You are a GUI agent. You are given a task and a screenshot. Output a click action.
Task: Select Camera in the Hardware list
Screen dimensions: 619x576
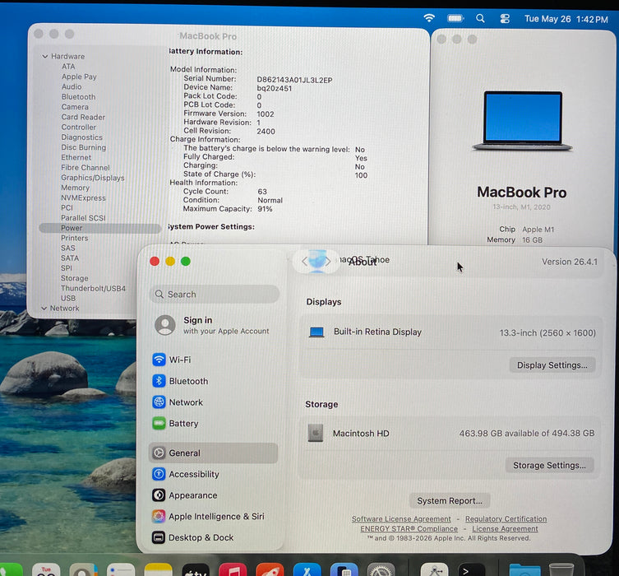[x=75, y=107]
